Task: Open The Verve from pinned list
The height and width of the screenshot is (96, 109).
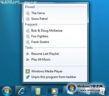Action: [x=55, y=13]
